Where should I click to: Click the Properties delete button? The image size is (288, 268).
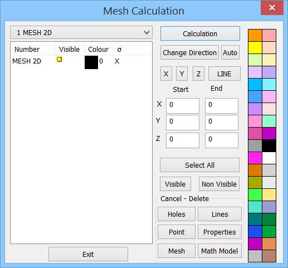(219, 232)
